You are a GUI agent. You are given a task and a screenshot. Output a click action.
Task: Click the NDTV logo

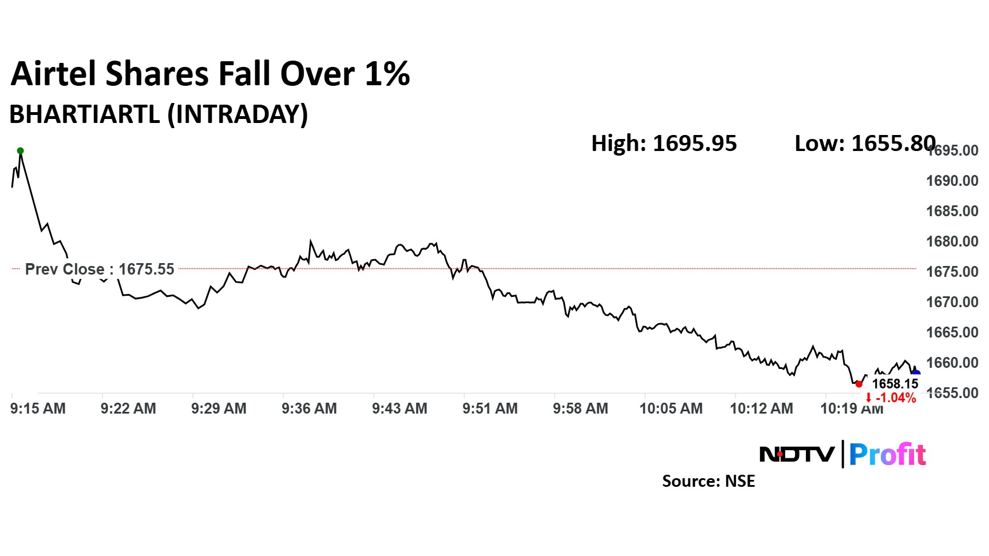796,455
